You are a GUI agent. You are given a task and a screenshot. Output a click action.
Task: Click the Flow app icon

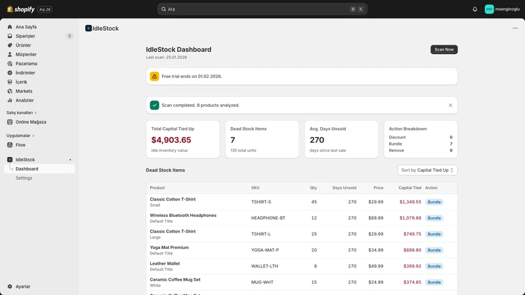pos(10,145)
